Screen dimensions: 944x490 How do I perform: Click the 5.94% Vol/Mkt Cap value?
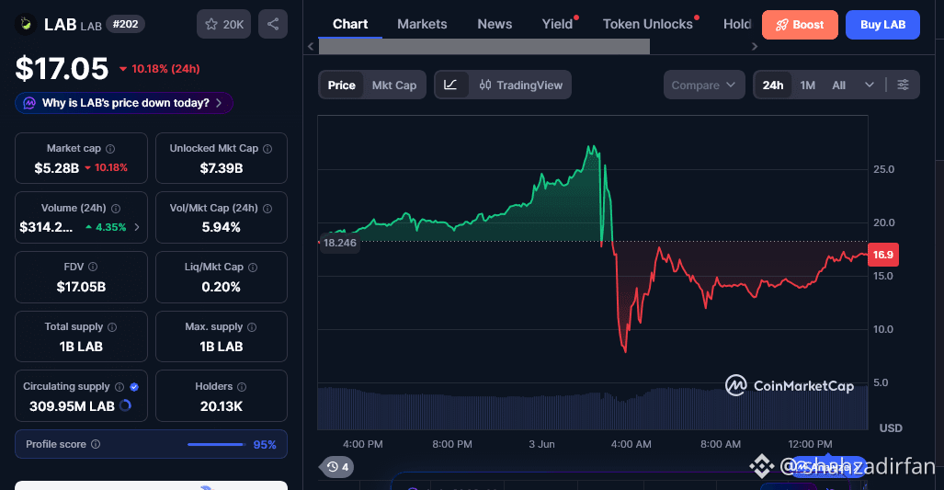pos(221,227)
